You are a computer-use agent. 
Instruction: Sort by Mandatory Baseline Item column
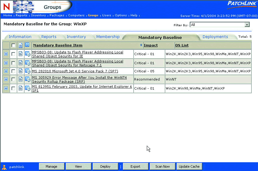coord(58,45)
